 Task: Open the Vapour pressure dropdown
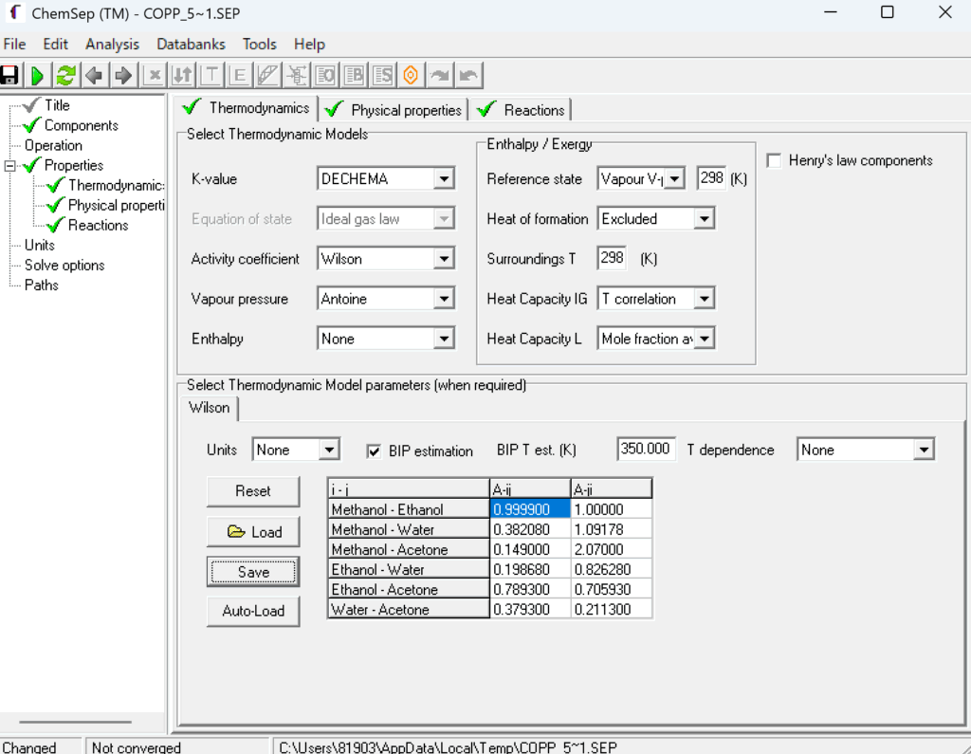[x=444, y=299]
